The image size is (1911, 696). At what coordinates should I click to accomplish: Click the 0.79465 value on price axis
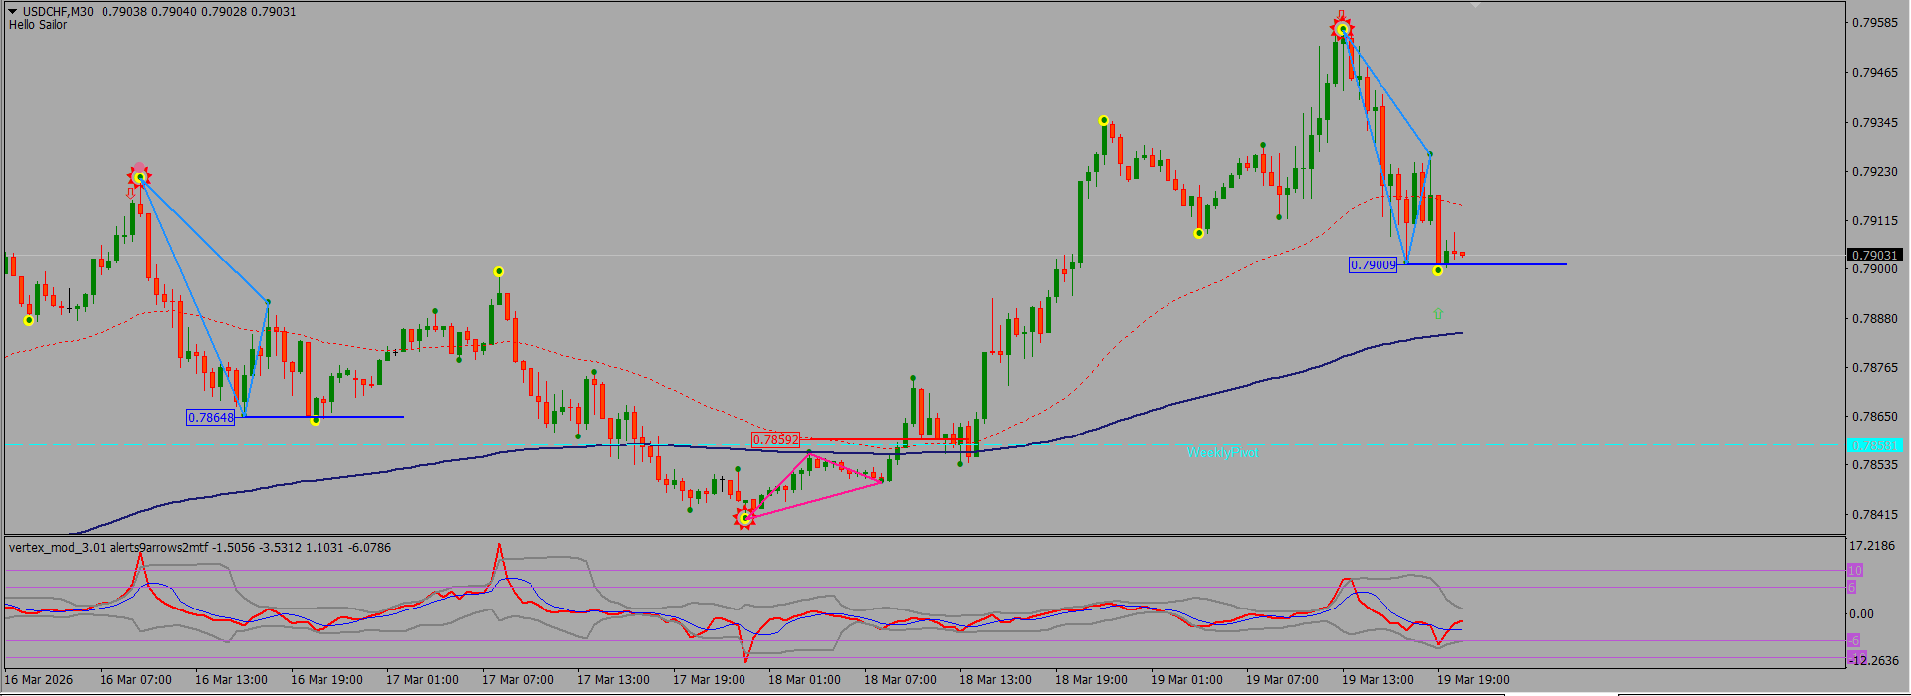(x=1875, y=73)
